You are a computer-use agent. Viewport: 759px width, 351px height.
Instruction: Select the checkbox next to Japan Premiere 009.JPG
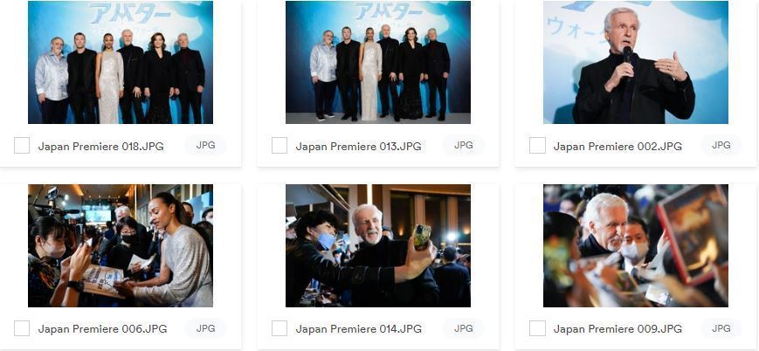click(537, 328)
